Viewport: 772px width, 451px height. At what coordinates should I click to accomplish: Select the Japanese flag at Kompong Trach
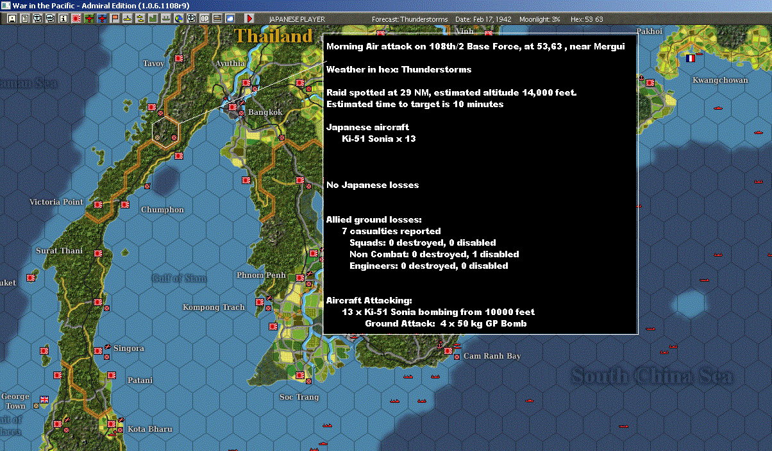pyautogui.click(x=260, y=302)
